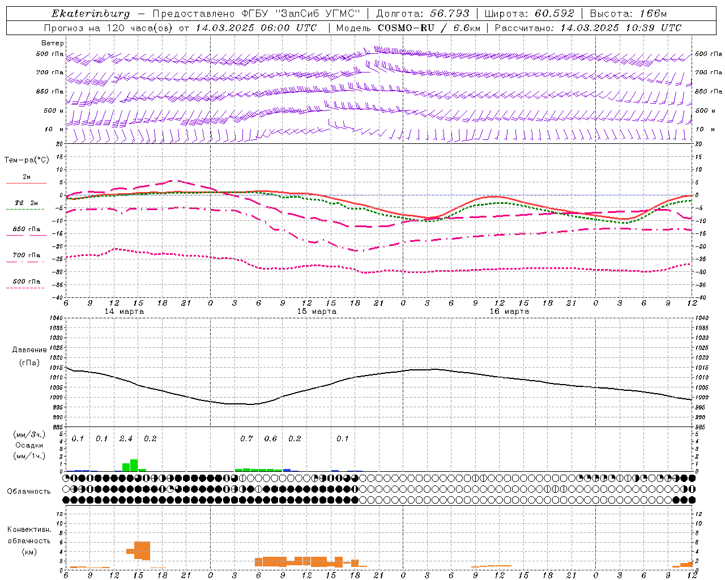
Task: Click the Осадки precipitation label
Action: point(29,445)
